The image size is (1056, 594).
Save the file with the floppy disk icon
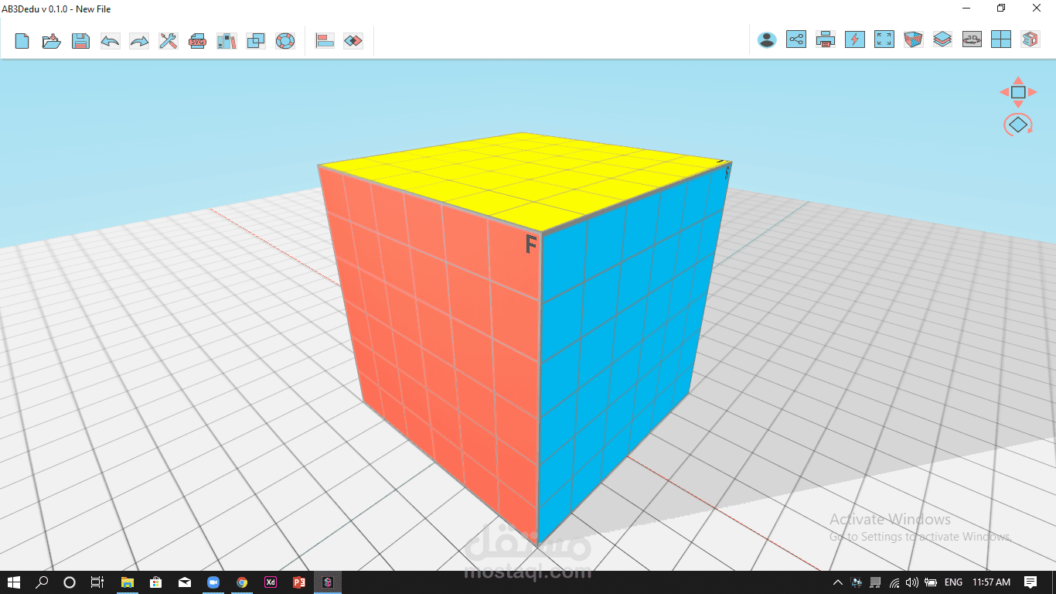80,41
